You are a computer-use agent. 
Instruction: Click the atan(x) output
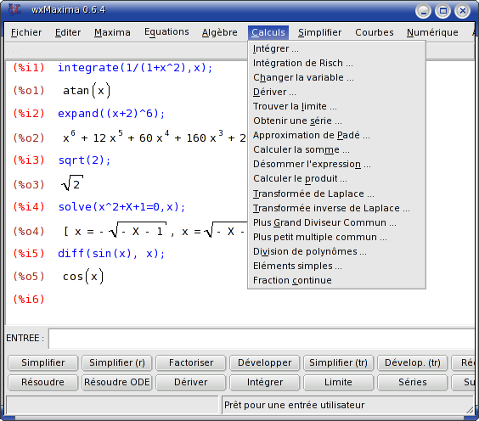(x=86, y=91)
